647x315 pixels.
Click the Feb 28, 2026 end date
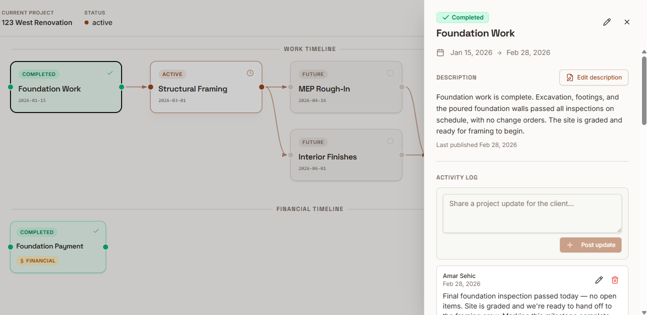tap(528, 52)
